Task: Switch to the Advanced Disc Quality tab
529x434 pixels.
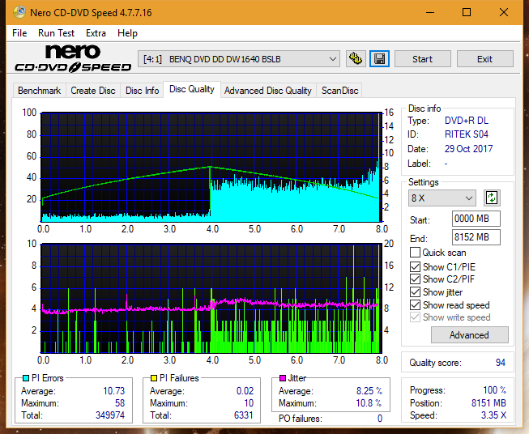Action: [268, 91]
